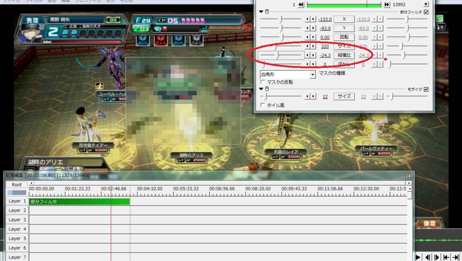462x261 pixels.
Task: Click timeline ruler at 00:05:33.33
Action: (185, 189)
